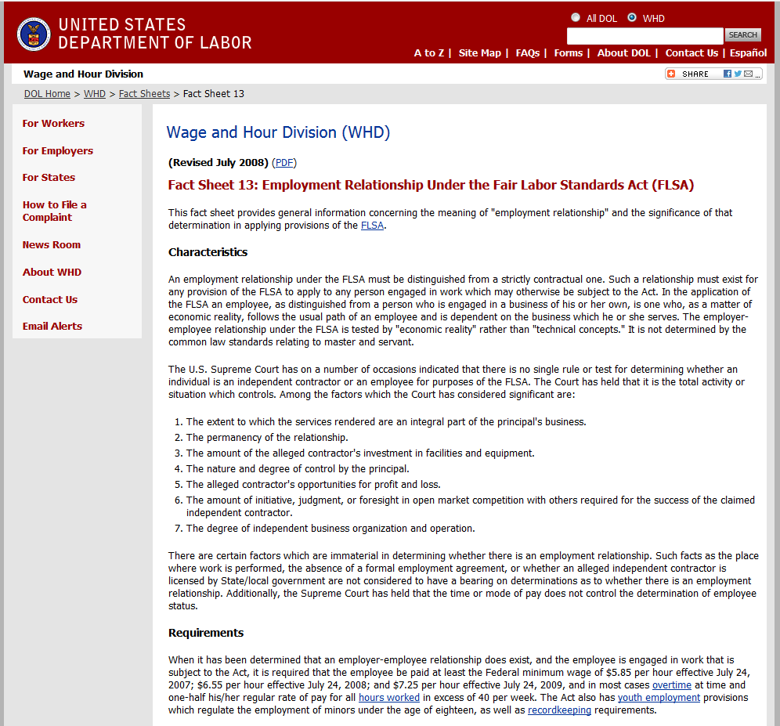
Task: Open Email Alerts in the sidebar
Action: [52, 326]
